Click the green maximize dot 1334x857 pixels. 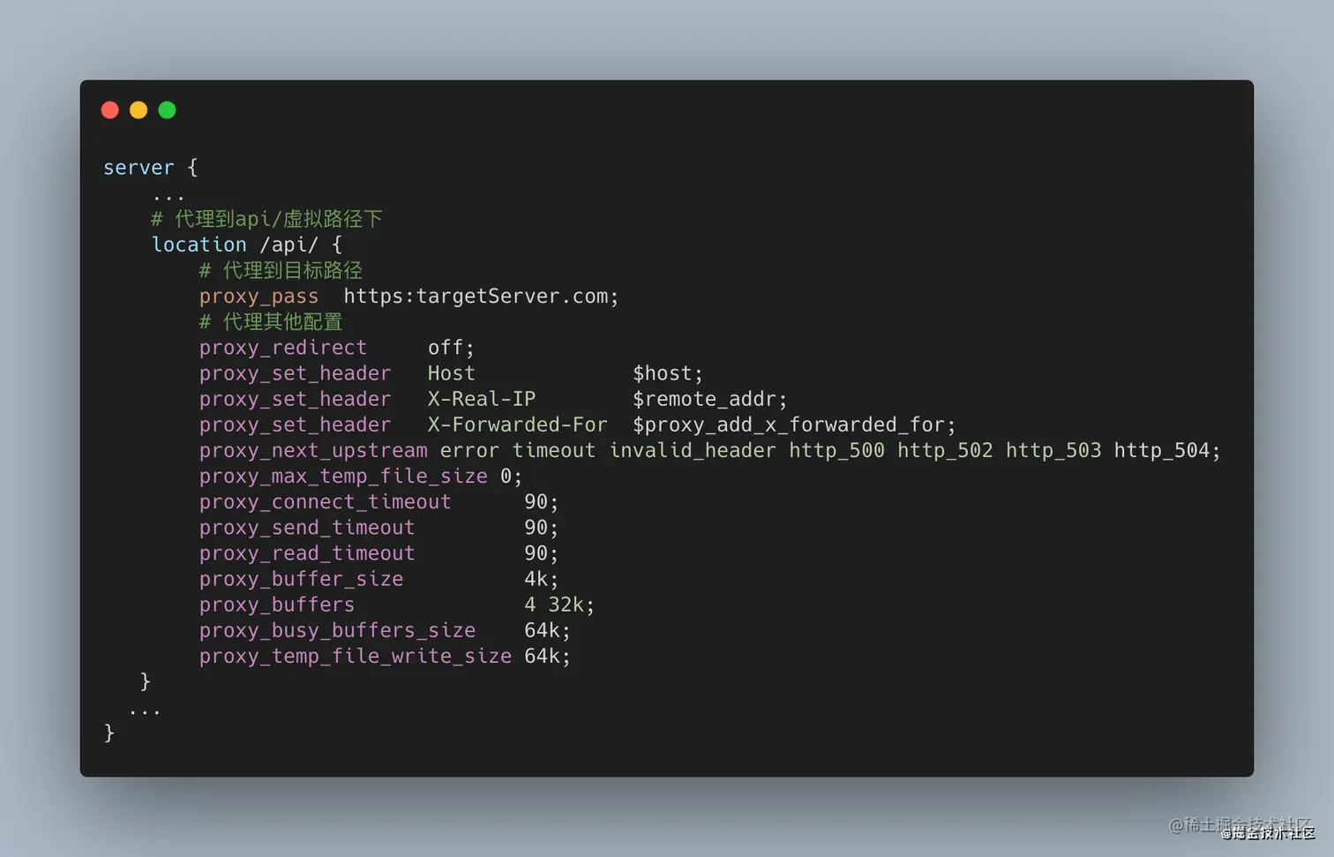pos(167,110)
